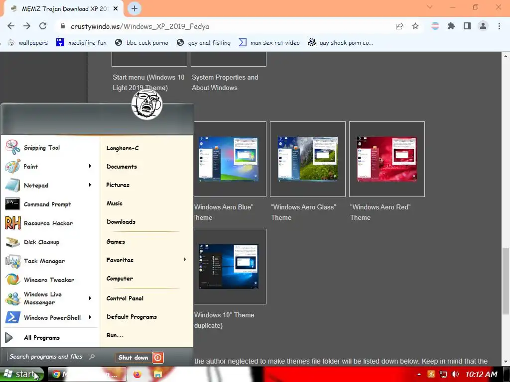Open the Run... dialog

coord(115,335)
